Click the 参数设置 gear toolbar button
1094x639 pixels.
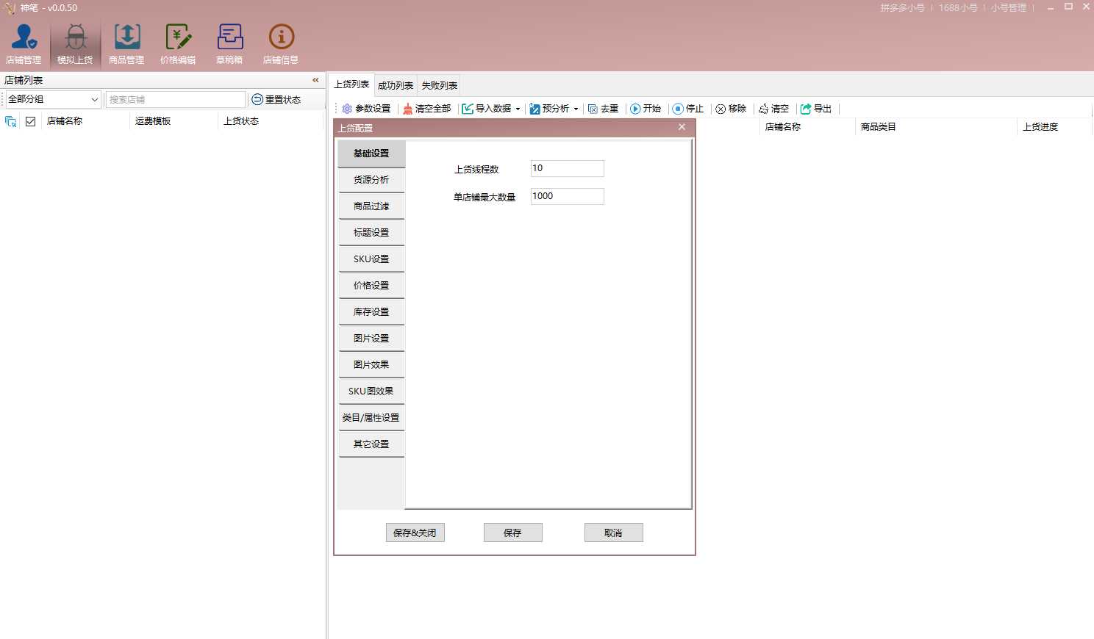click(366, 109)
